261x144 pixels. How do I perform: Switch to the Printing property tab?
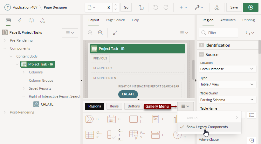click(x=249, y=20)
